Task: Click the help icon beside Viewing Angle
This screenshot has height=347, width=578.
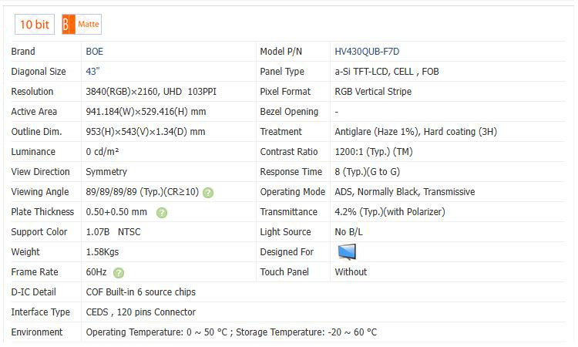Action: point(208,192)
